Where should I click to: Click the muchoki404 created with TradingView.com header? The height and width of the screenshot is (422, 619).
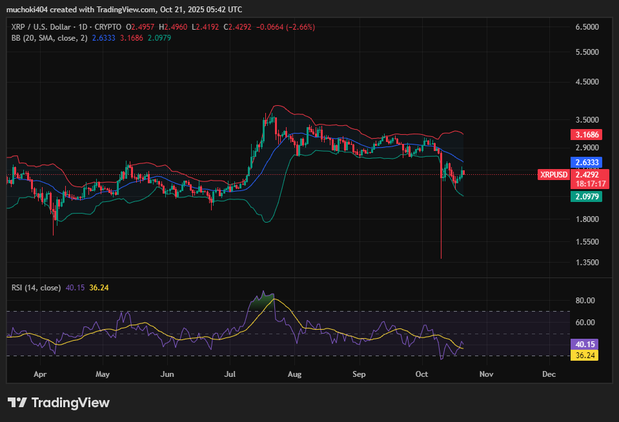124,9
